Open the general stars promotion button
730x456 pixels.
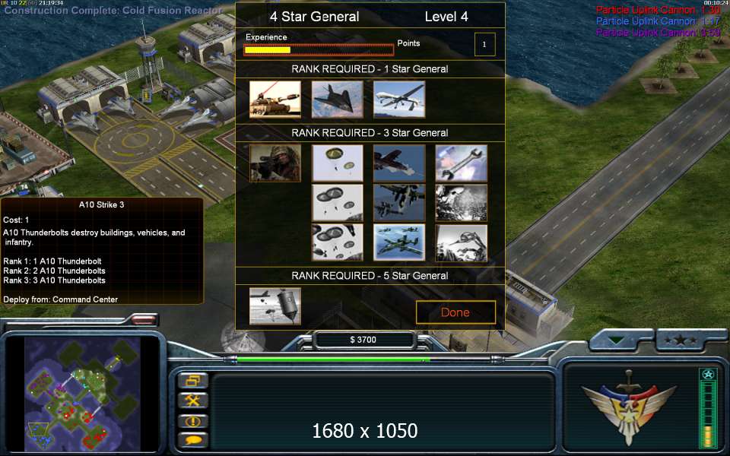coord(681,340)
